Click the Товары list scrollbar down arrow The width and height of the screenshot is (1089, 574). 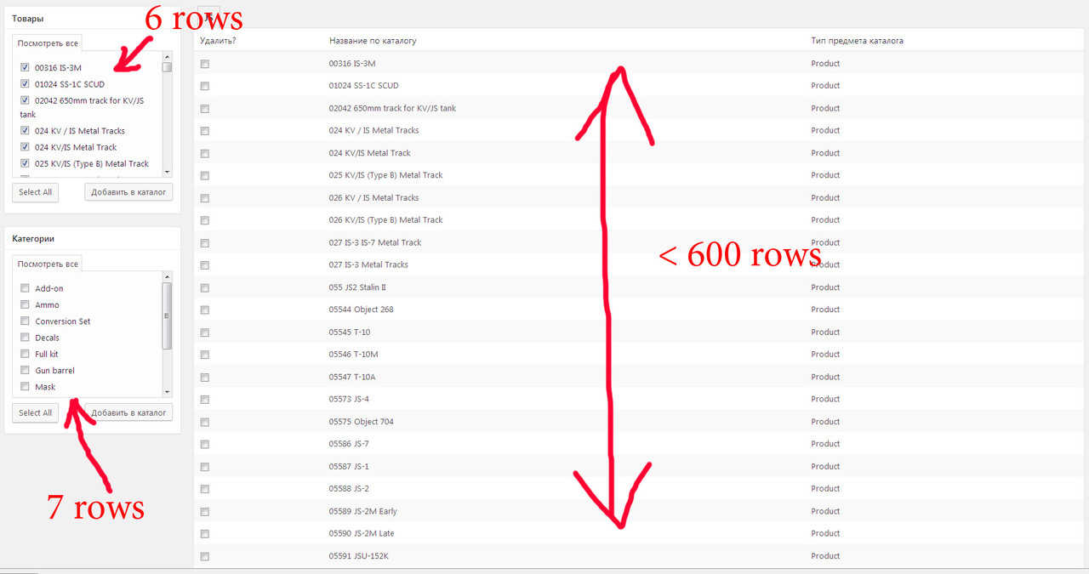[x=168, y=172]
